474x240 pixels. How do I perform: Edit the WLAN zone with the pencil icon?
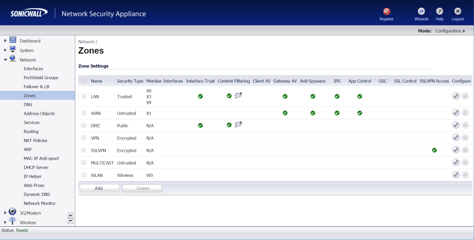tap(456, 175)
